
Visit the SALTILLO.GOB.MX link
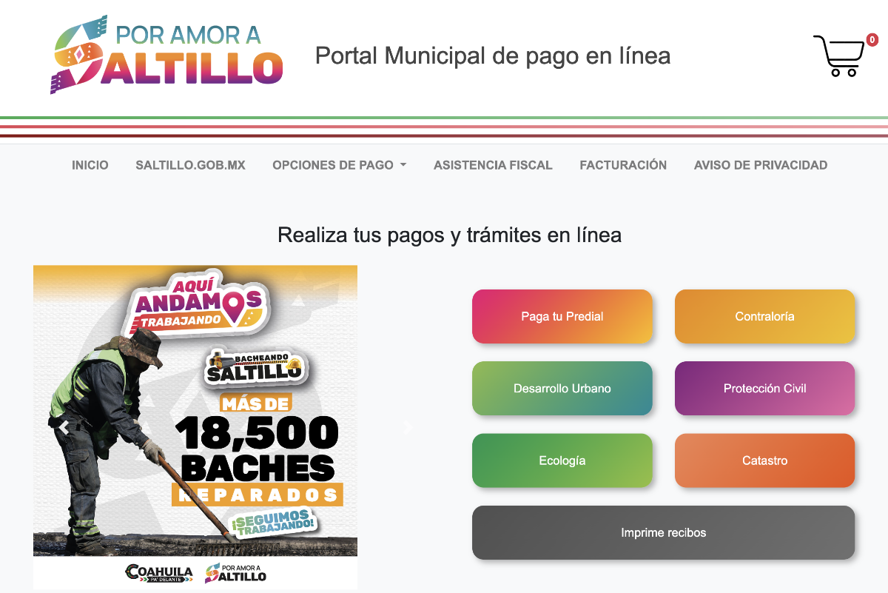tap(190, 165)
